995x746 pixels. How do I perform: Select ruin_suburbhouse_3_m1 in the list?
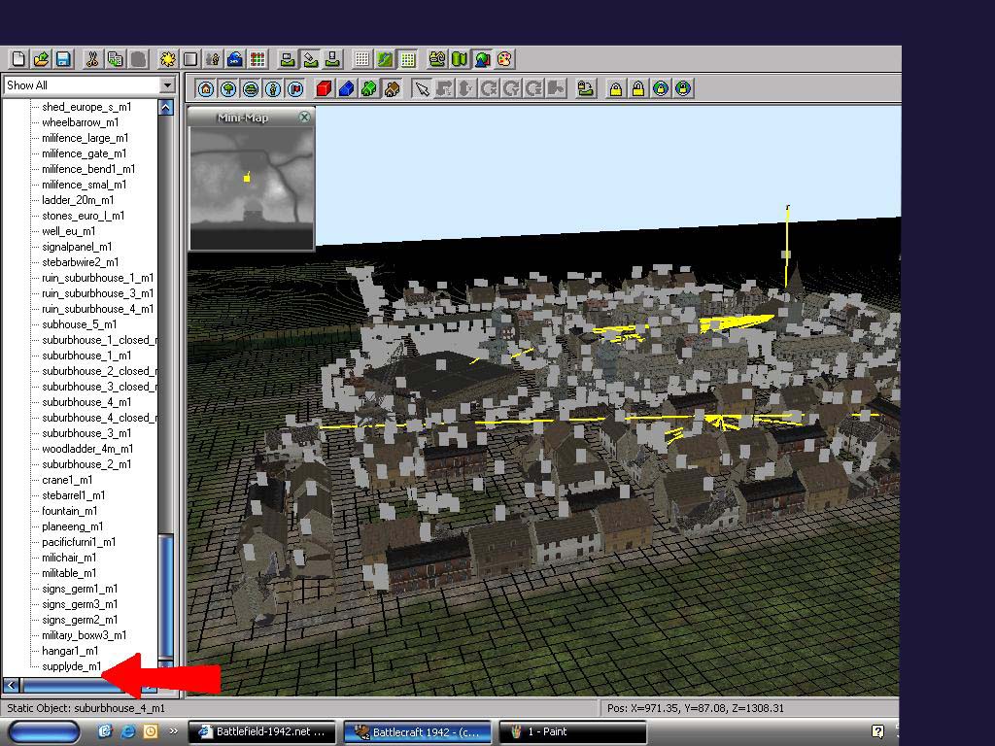tap(97, 293)
